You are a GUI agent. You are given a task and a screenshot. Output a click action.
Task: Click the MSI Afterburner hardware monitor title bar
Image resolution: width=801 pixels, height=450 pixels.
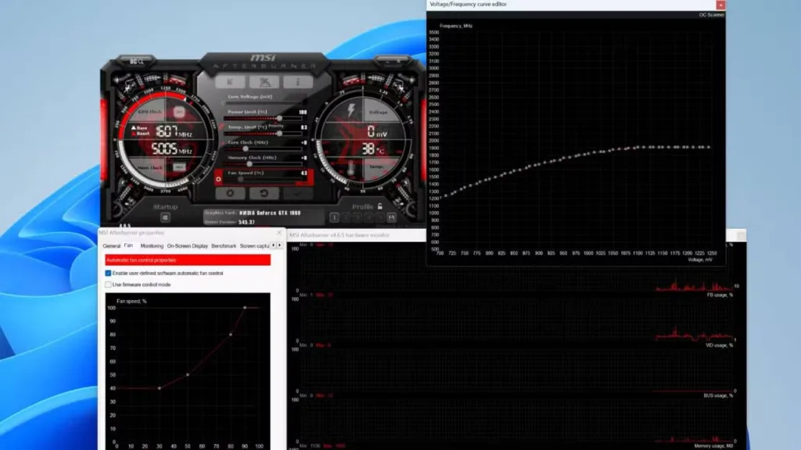(x=357, y=235)
